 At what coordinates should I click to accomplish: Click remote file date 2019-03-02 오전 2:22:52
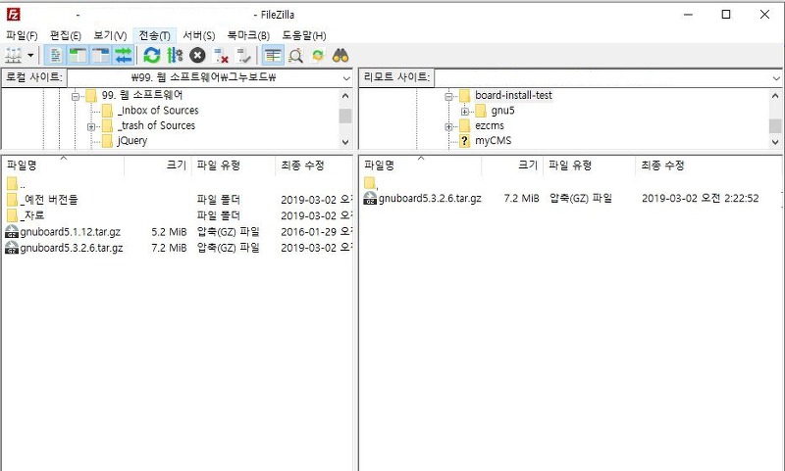point(701,198)
